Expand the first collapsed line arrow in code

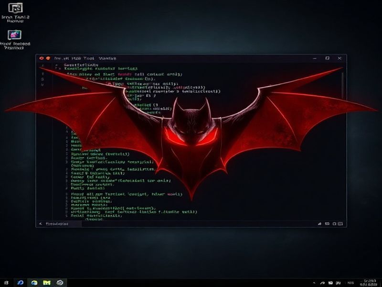tap(56, 65)
